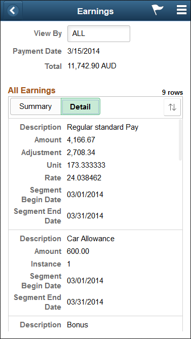
Task: Click Regular standard Pay segment end date
Action: click(x=85, y=216)
